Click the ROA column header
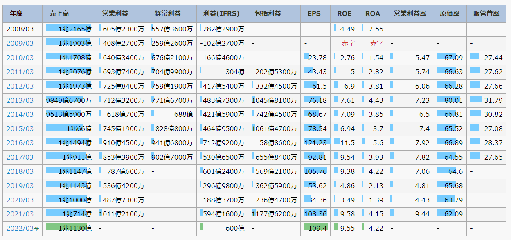The image size is (511, 240). coord(372,14)
